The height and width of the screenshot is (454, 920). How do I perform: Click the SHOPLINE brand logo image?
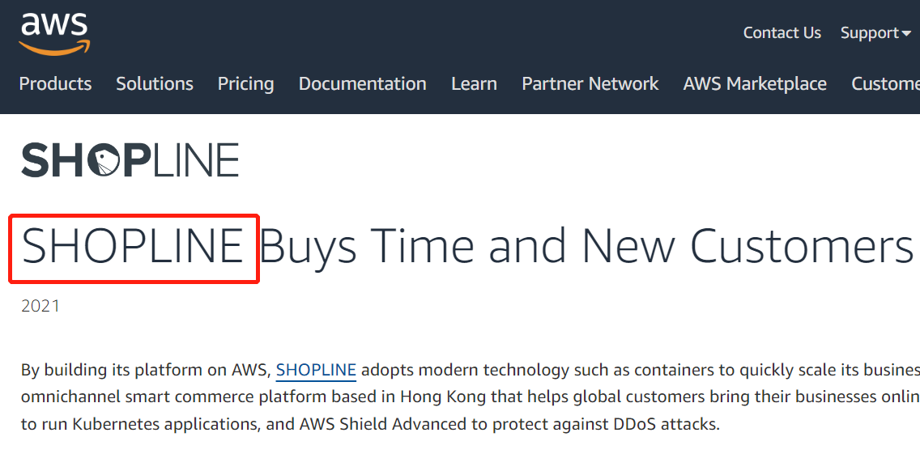130,160
